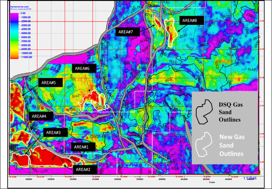Click the 604000 x-axis tick label
This screenshot has width=272, height=189.
(206, 179)
